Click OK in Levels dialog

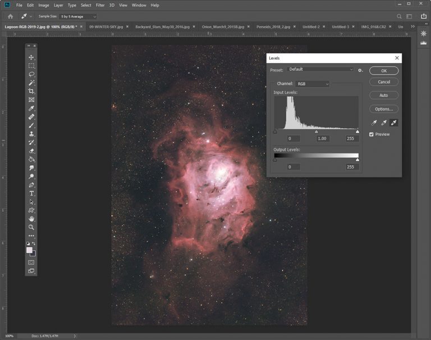pos(384,71)
